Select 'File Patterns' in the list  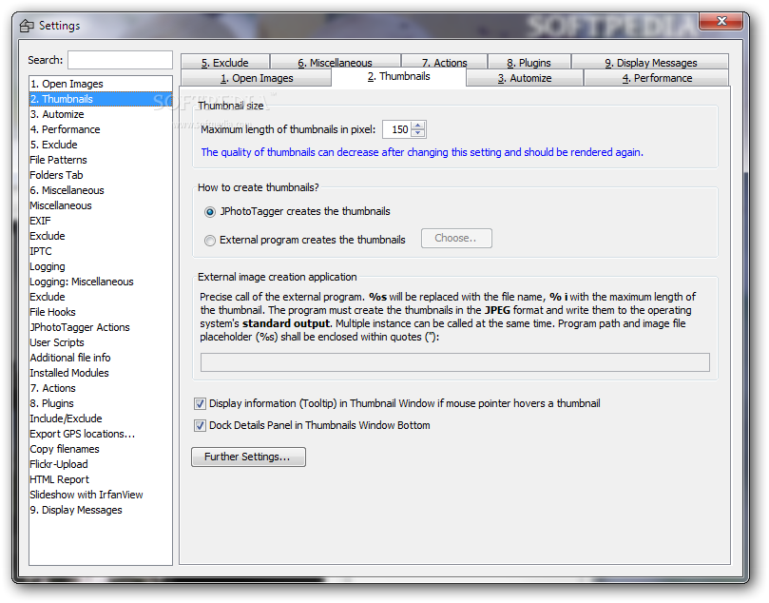point(101,160)
